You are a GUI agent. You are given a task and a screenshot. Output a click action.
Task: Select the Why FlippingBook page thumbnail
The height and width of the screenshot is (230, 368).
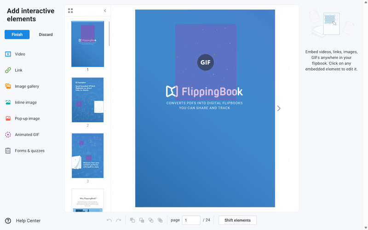pos(87,200)
